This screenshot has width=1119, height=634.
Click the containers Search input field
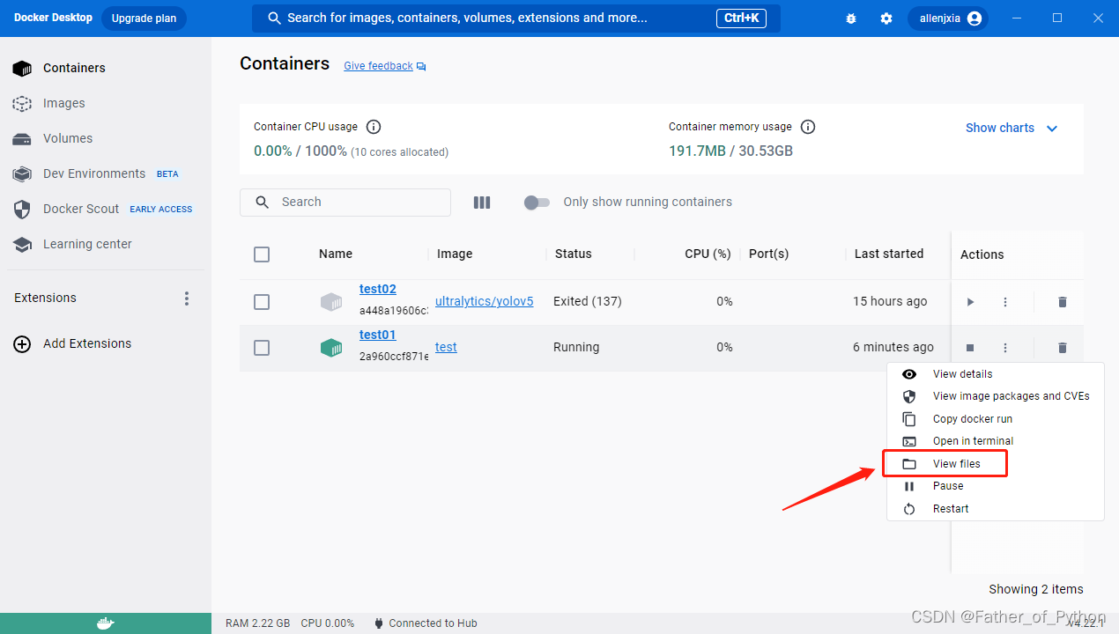click(345, 203)
